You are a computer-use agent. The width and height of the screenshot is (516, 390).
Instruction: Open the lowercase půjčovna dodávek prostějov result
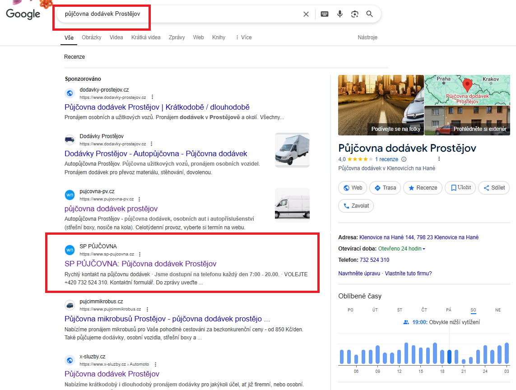[111, 209]
